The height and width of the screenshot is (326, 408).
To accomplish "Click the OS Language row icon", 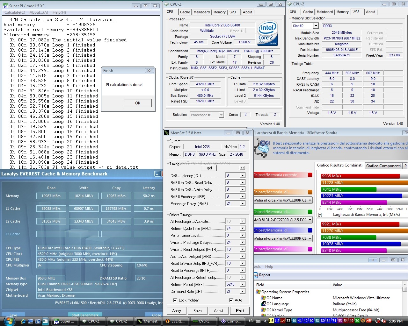I will tap(263, 304).
